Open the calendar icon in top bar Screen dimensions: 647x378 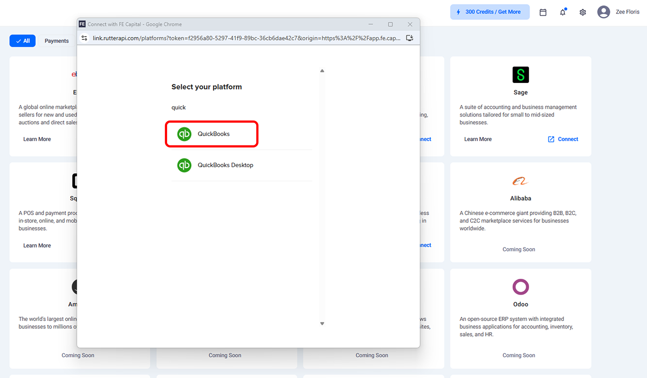point(543,12)
